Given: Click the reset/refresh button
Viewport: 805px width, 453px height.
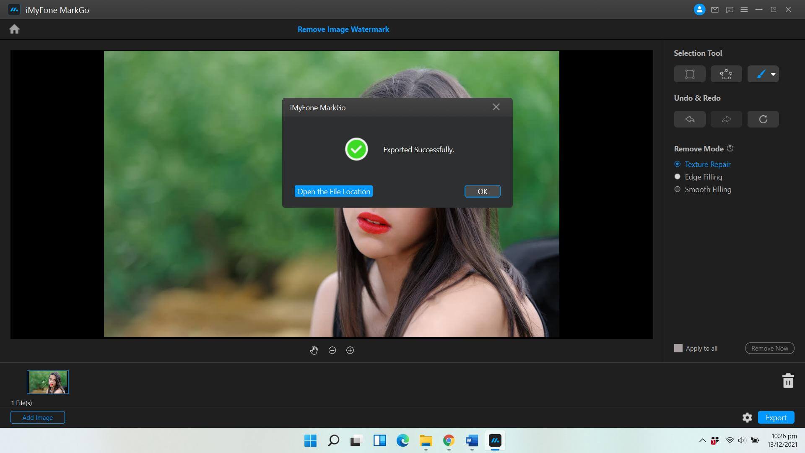Looking at the screenshot, I should 763,118.
